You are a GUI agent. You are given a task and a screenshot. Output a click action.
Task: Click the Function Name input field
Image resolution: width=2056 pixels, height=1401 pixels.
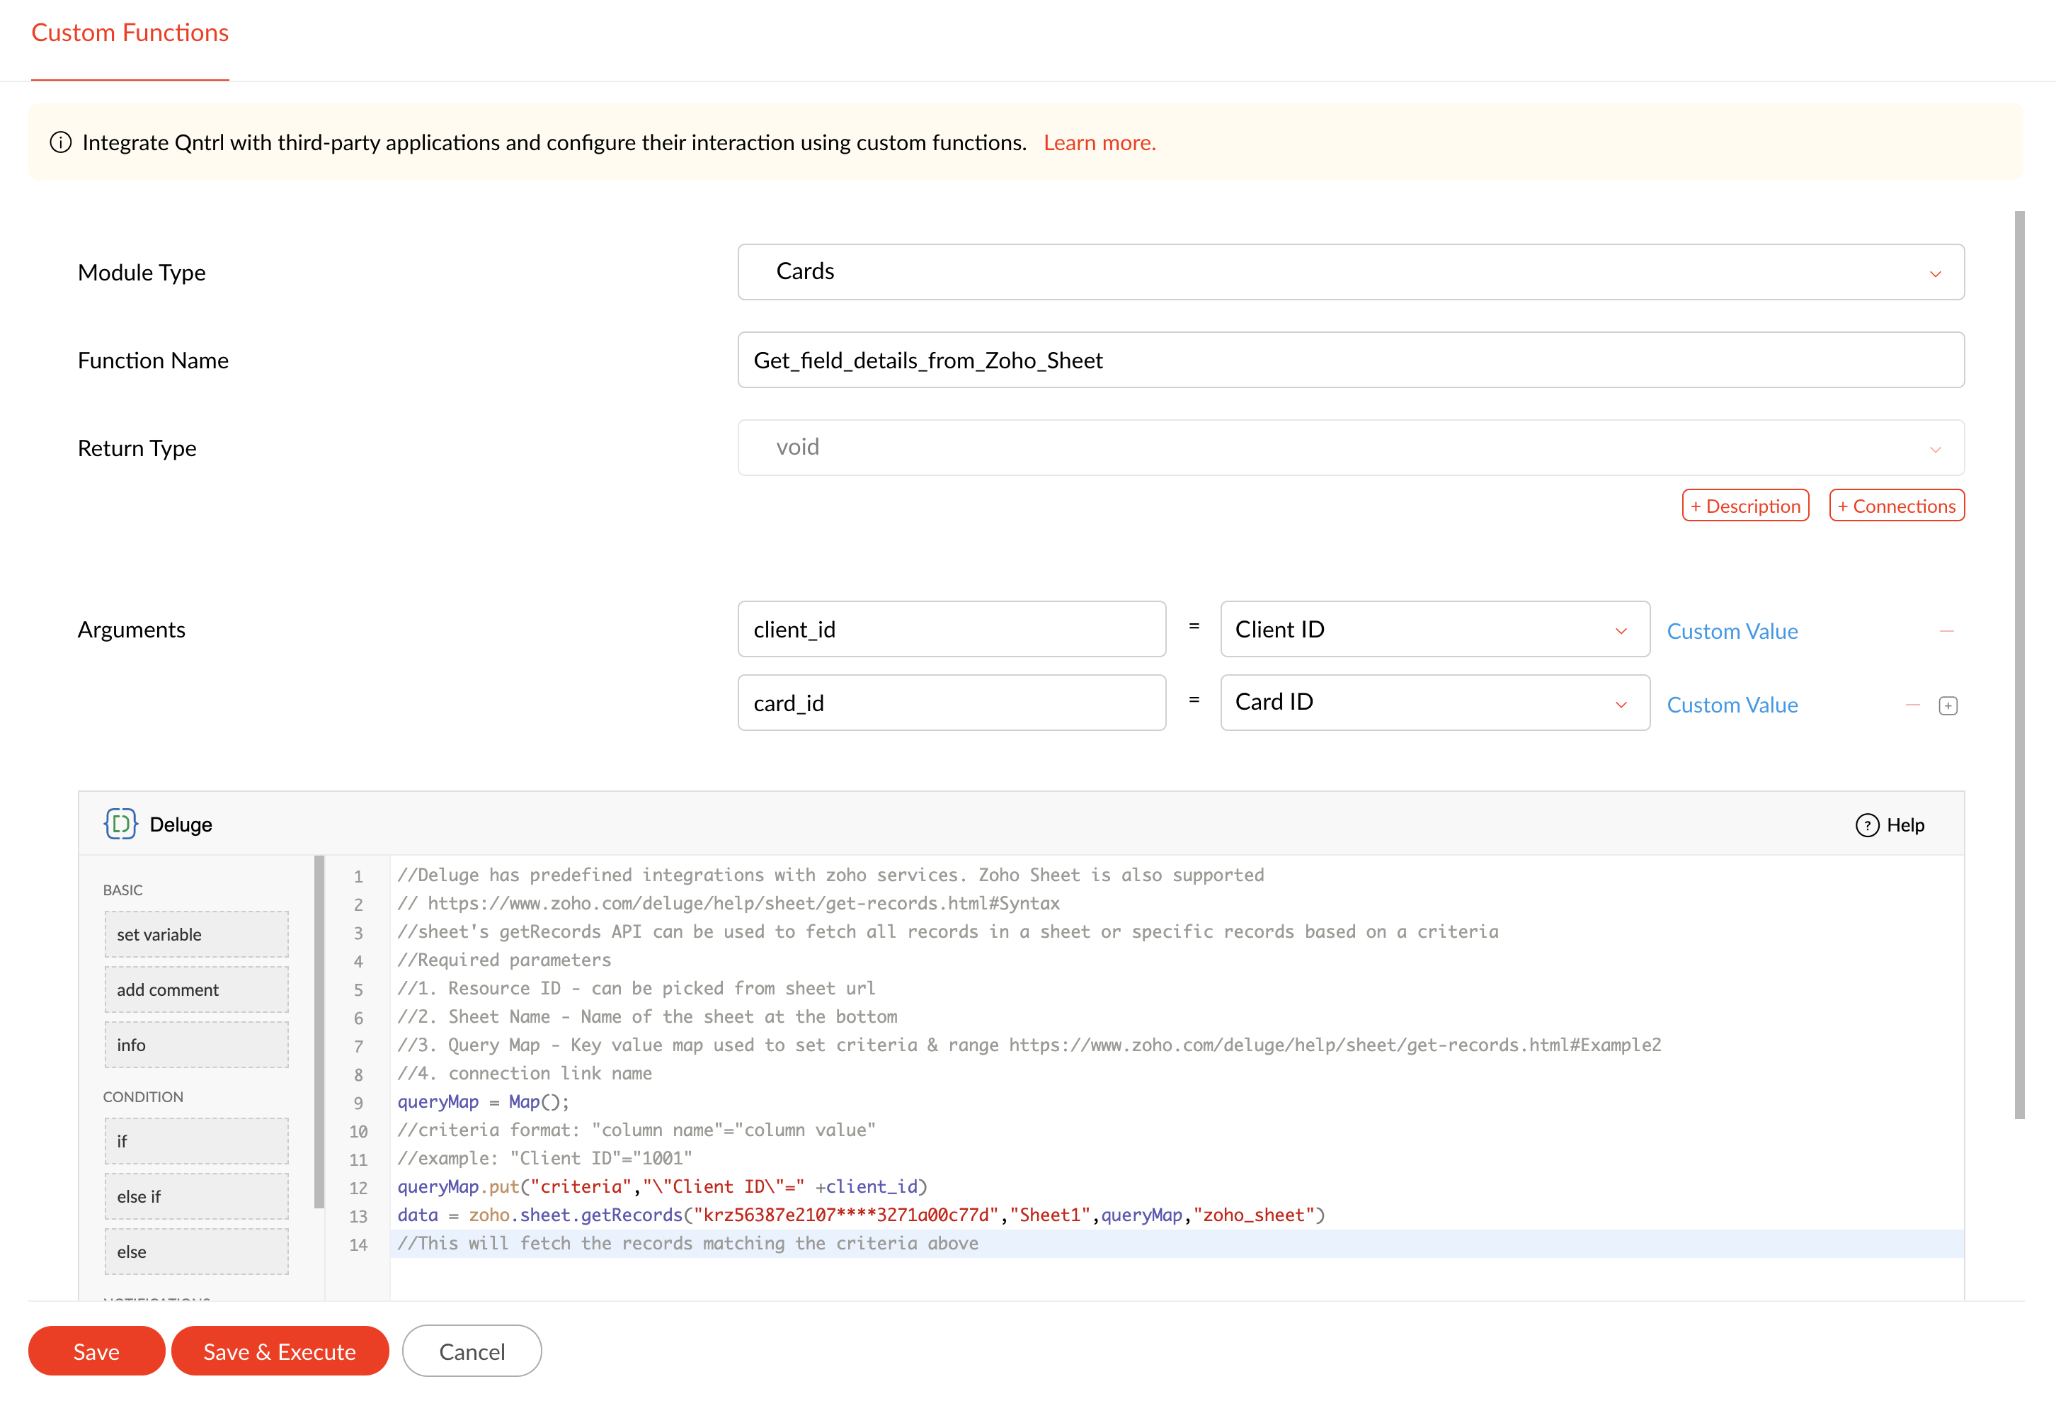pyautogui.click(x=1350, y=361)
